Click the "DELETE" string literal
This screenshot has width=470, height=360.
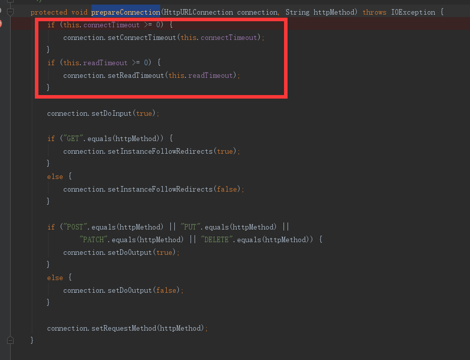pos(216,240)
